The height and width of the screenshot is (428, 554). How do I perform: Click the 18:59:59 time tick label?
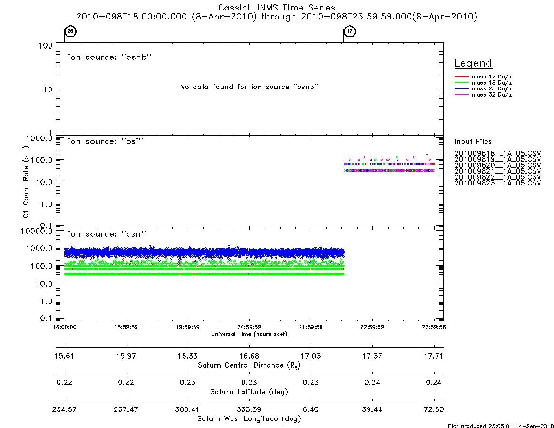[x=126, y=327]
